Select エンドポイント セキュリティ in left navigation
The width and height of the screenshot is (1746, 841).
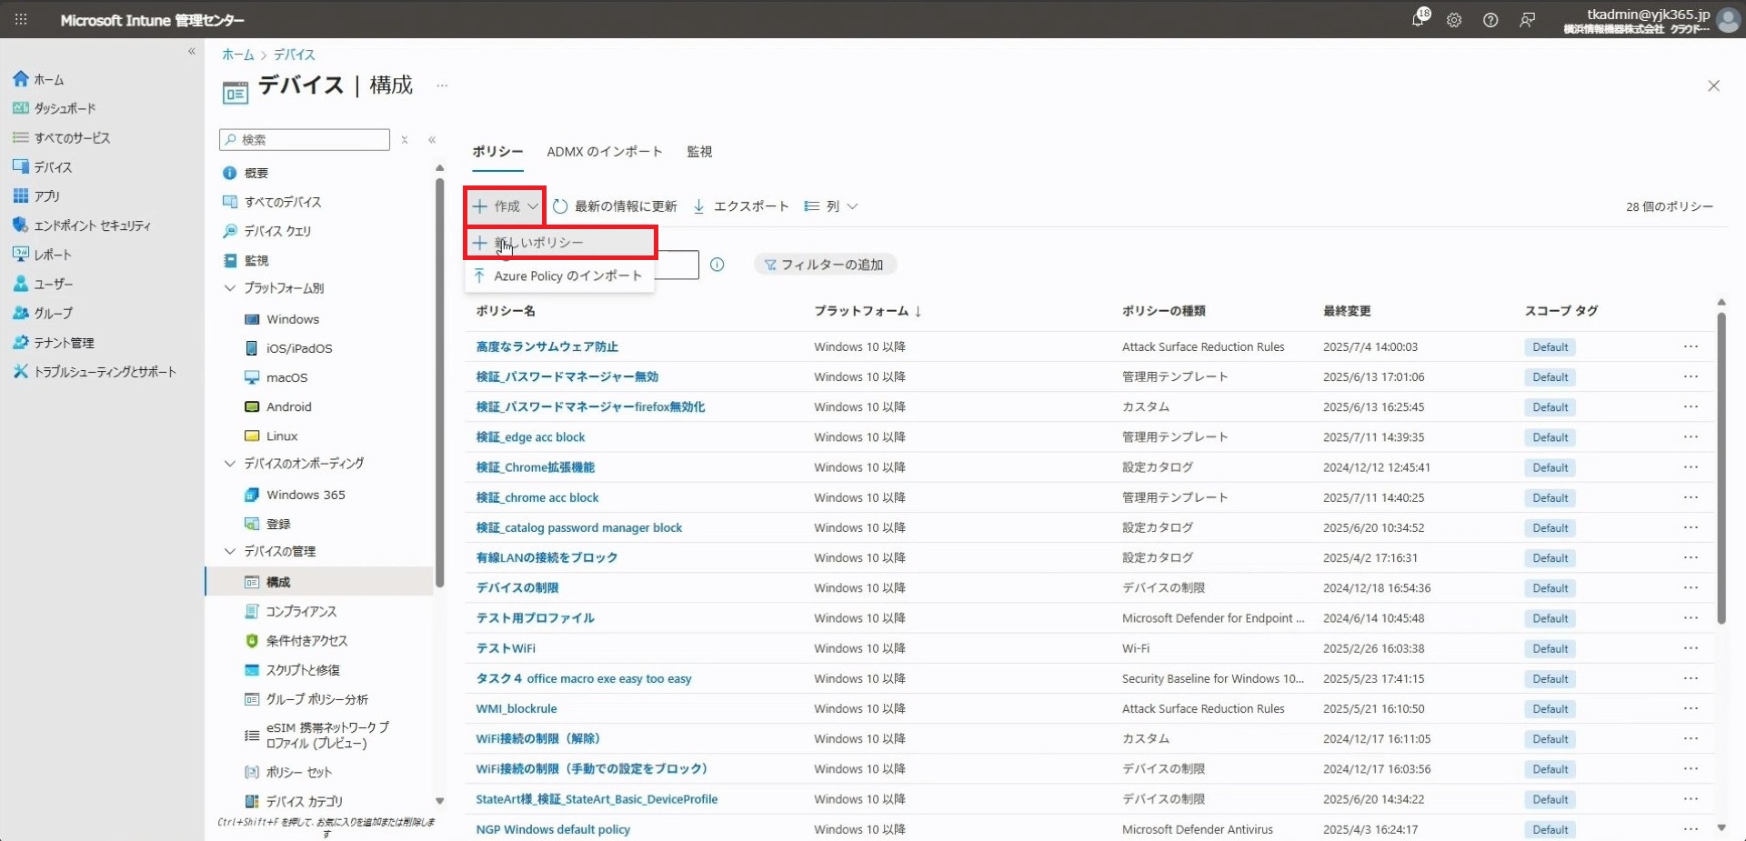[92, 225]
